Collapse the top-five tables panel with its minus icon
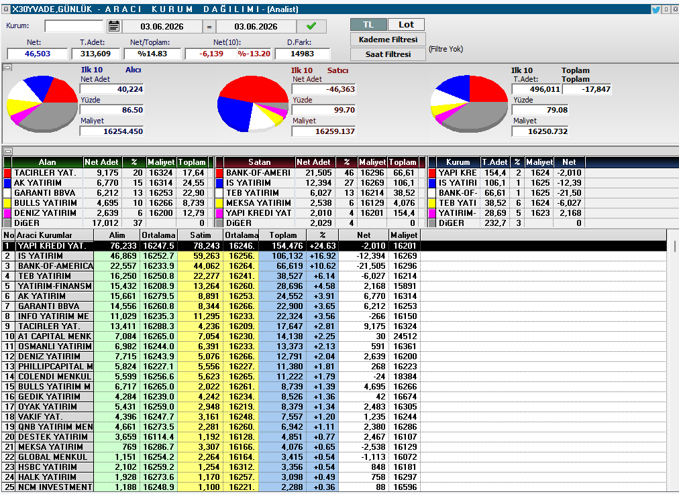This screenshot has height=494, width=679. coord(8,151)
